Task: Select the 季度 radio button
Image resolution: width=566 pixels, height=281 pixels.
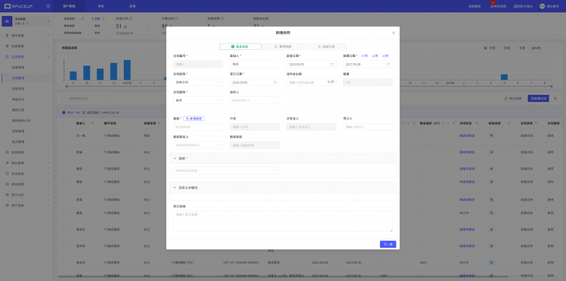Action: (502, 48)
